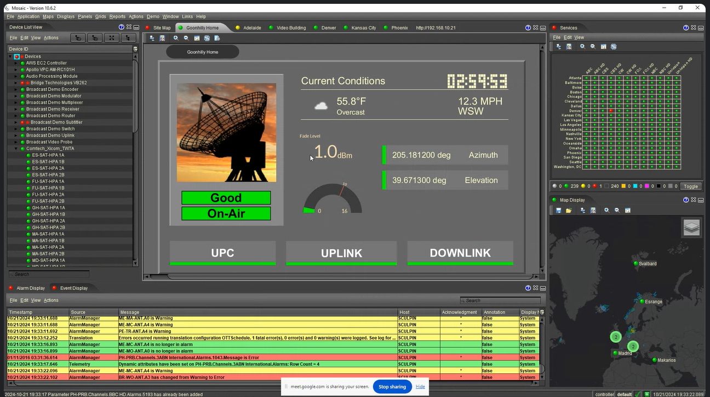Expand the Broadcast Video Probe node
This screenshot has height=397, width=710.
click(x=16, y=142)
